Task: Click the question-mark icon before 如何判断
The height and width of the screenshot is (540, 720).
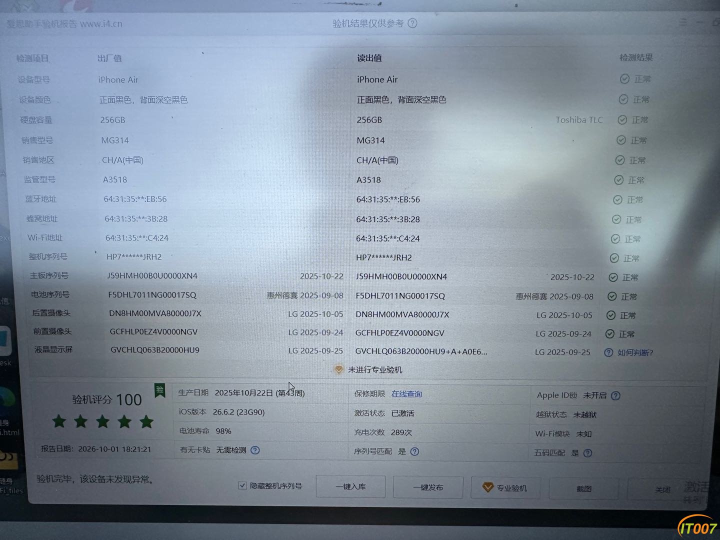Action: pos(608,352)
